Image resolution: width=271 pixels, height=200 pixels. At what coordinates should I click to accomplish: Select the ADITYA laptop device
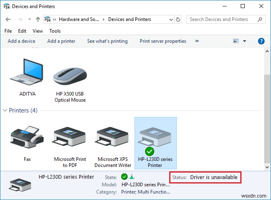(27, 77)
